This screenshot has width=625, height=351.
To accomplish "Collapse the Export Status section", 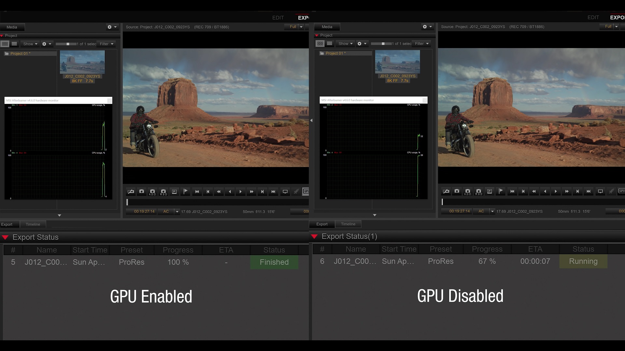I will coord(5,237).
